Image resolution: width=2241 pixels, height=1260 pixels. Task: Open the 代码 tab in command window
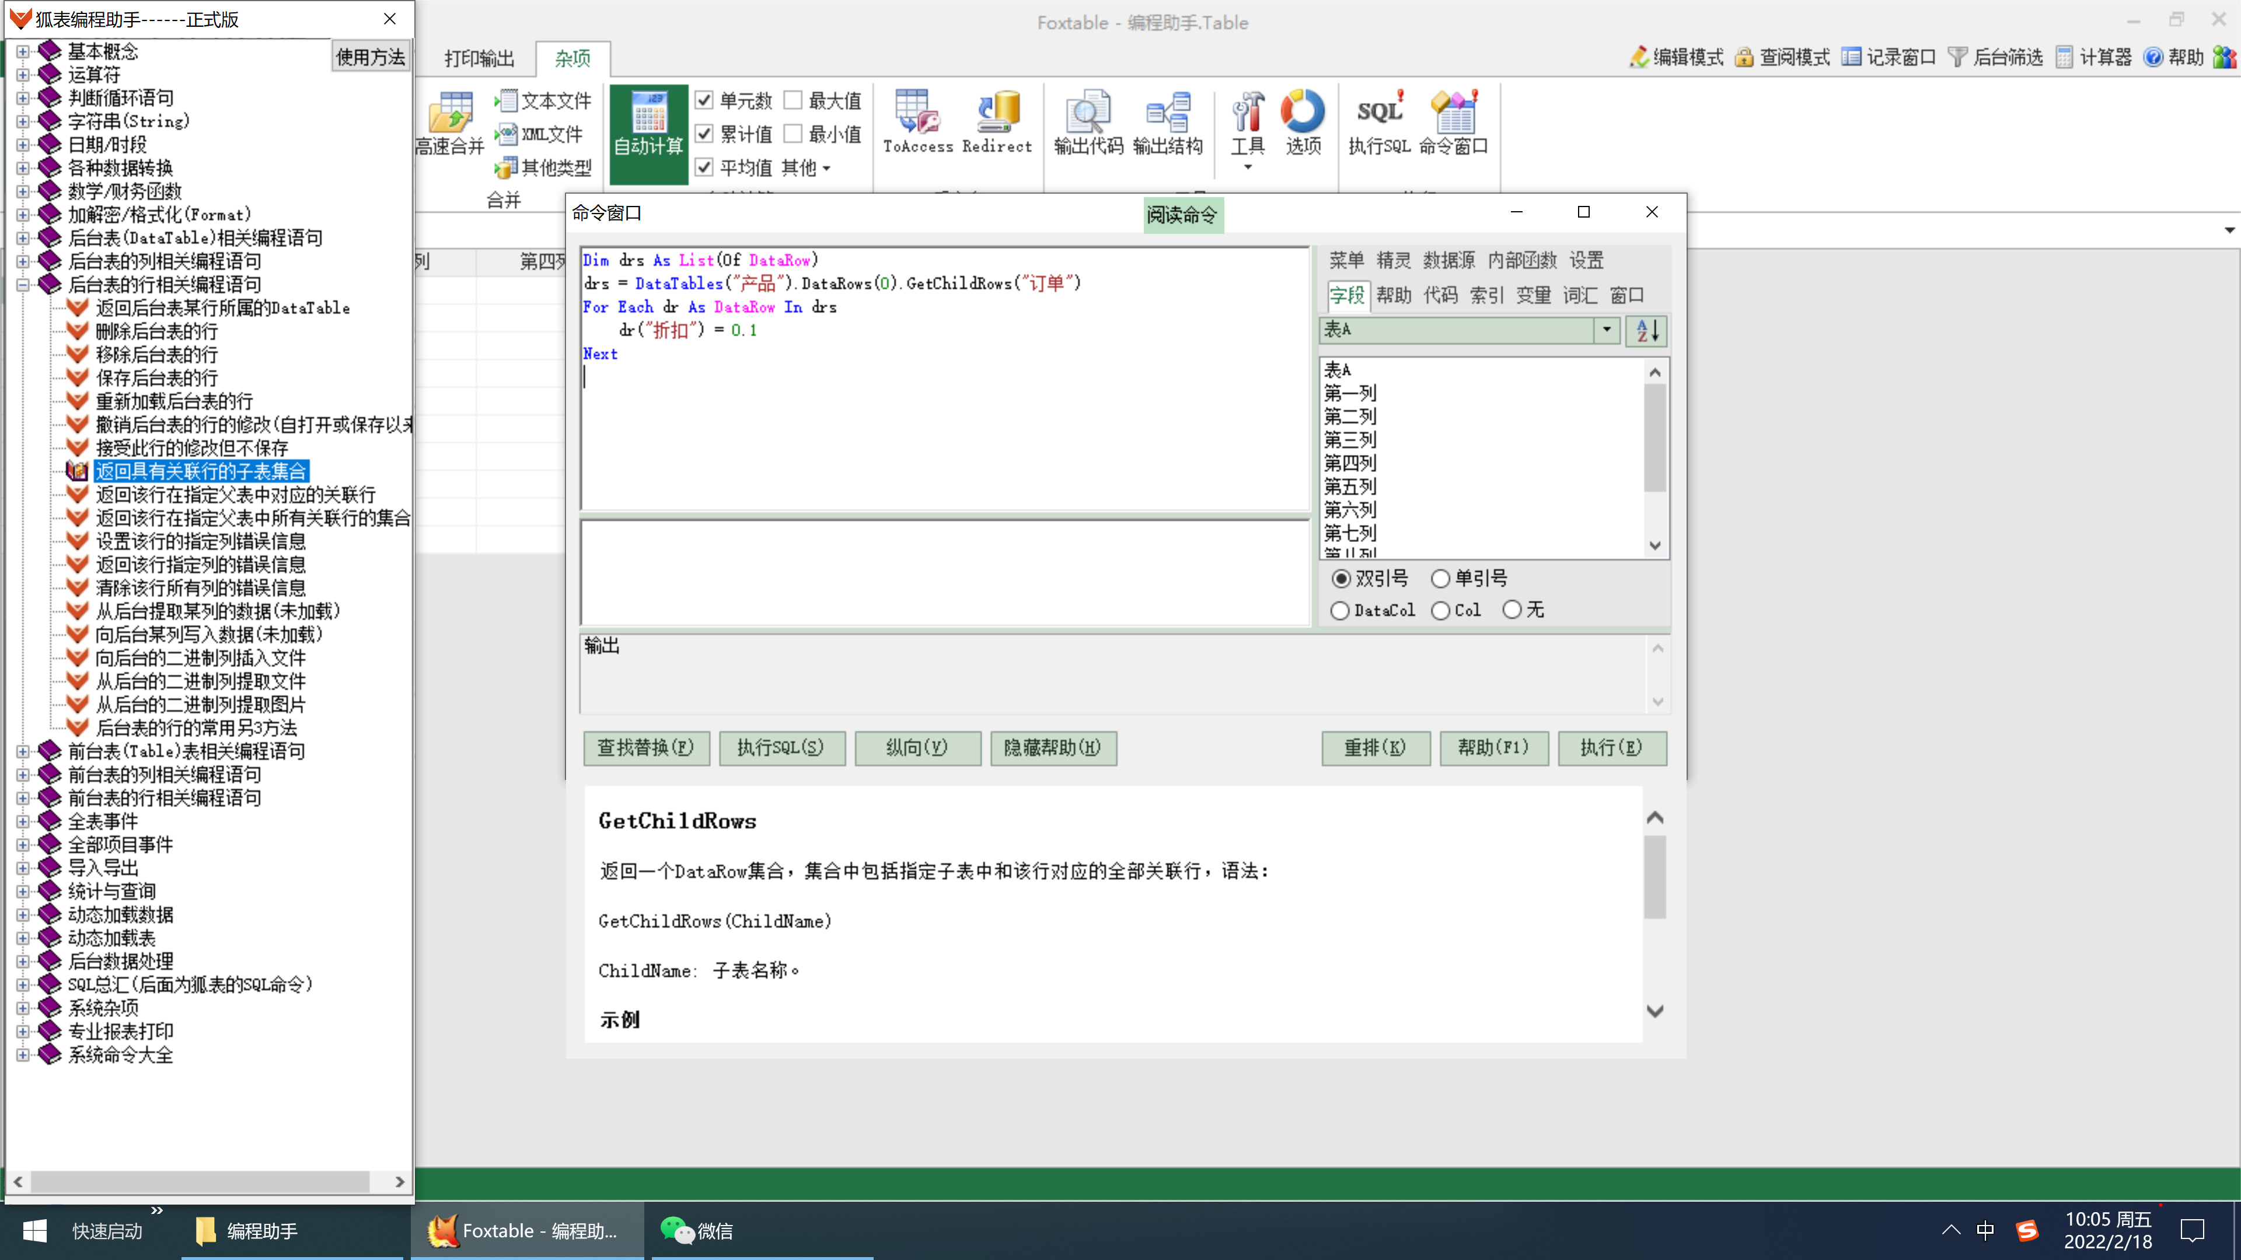point(1441,296)
